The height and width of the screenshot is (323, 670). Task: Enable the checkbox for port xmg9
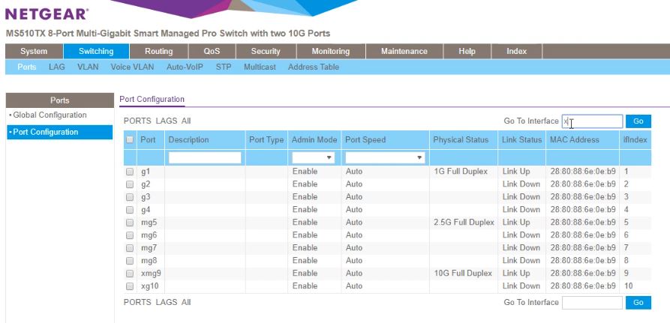click(x=130, y=274)
